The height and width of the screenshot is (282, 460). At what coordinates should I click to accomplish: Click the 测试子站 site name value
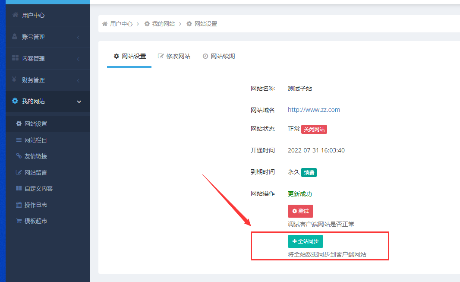point(299,89)
